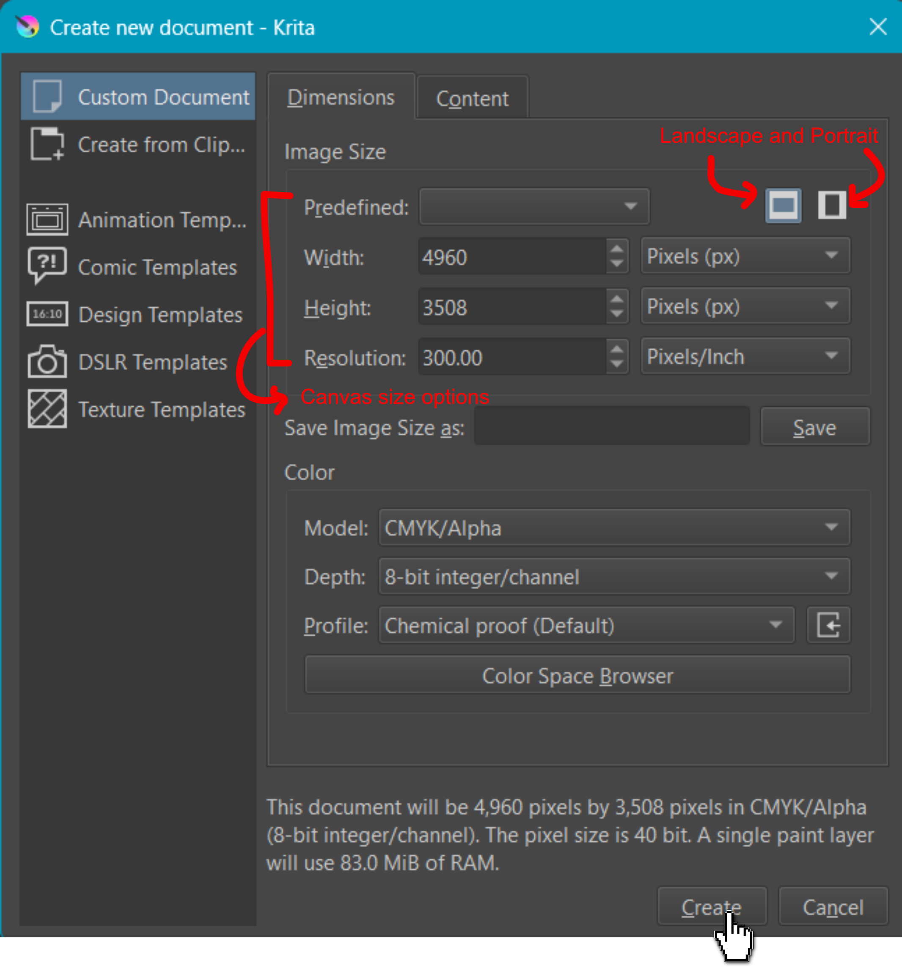
Task: Open the Predefined size dropdown
Action: (534, 207)
